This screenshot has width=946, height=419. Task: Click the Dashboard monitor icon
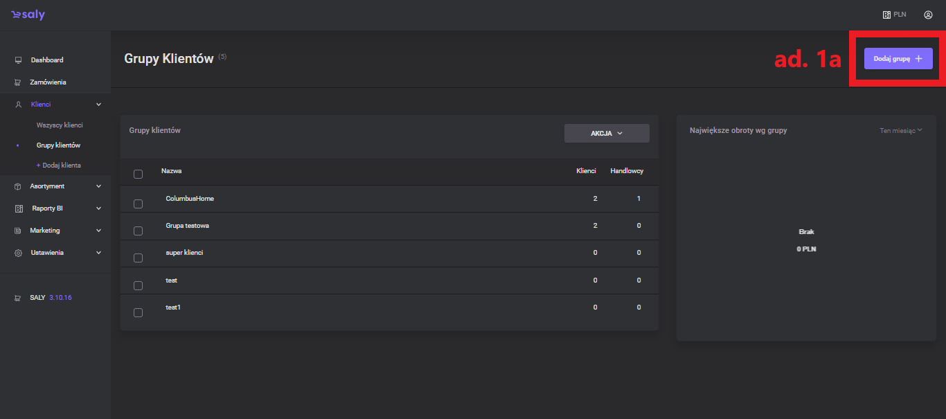(x=18, y=60)
